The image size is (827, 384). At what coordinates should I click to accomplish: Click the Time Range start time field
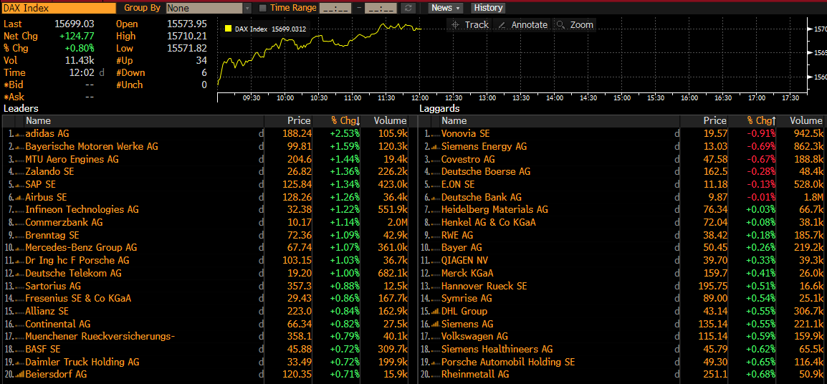coord(335,8)
